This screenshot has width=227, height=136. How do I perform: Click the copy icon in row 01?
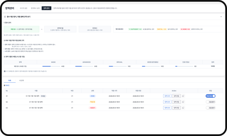pos(183,96)
